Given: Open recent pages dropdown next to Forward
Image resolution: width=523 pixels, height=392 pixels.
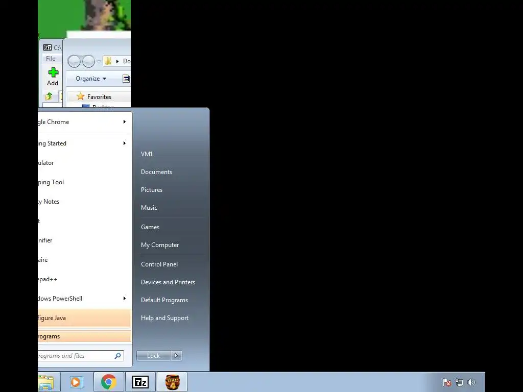Looking at the screenshot, I should (x=99, y=62).
